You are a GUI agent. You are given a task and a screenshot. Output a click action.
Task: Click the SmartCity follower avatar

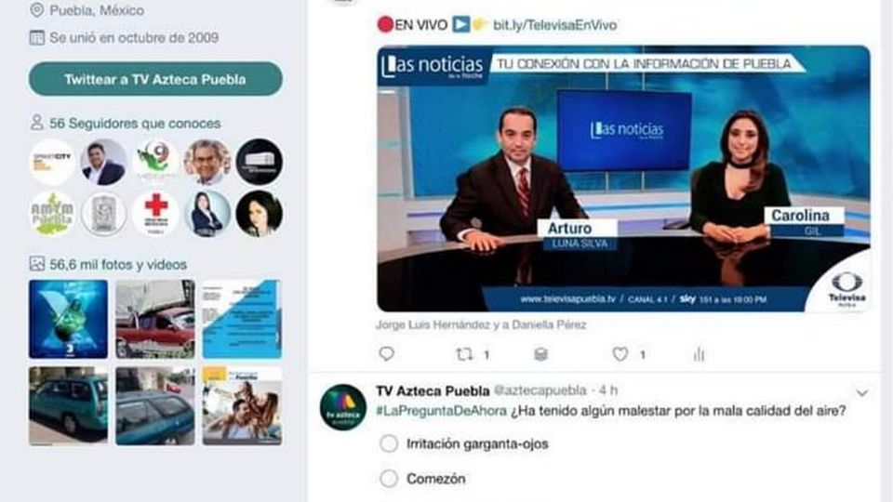coord(52,162)
